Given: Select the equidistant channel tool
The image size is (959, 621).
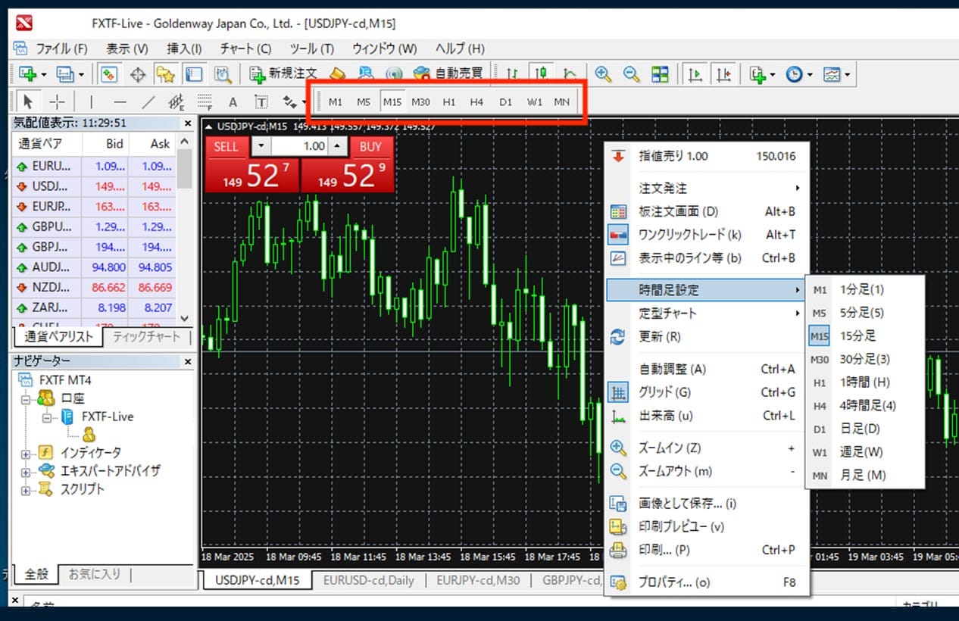Looking at the screenshot, I should pos(176,101).
